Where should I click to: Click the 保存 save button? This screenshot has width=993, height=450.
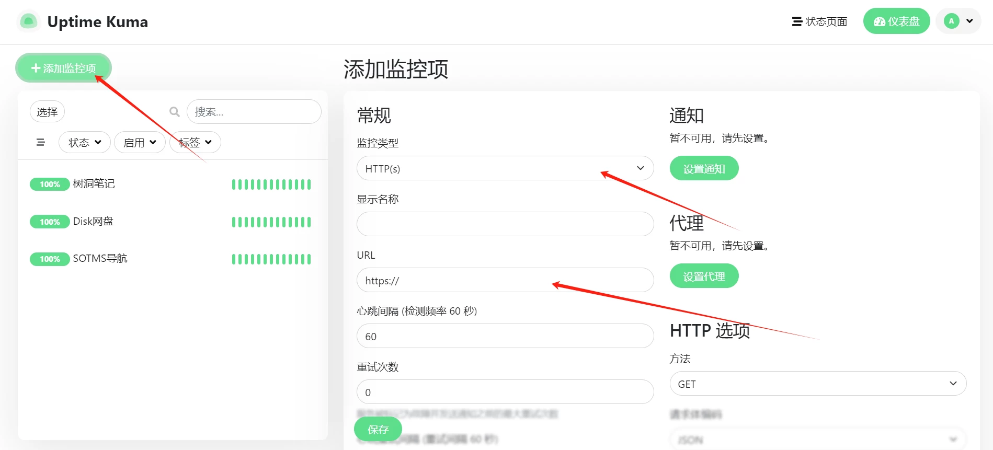[x=378, y=429]
